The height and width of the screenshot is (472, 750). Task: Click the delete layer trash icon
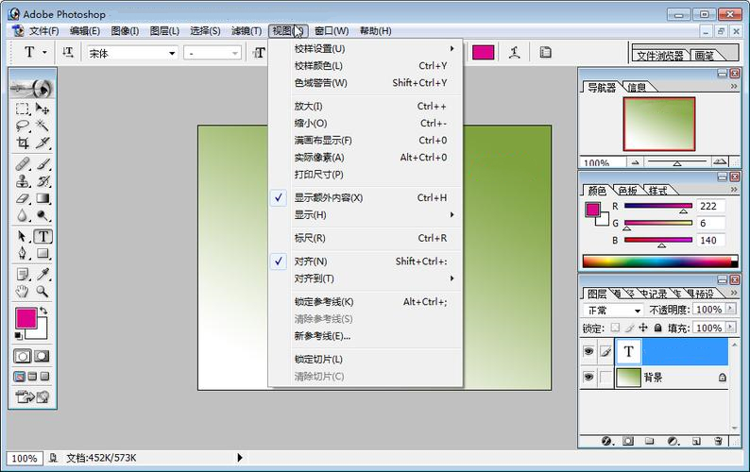pos(718,441)
